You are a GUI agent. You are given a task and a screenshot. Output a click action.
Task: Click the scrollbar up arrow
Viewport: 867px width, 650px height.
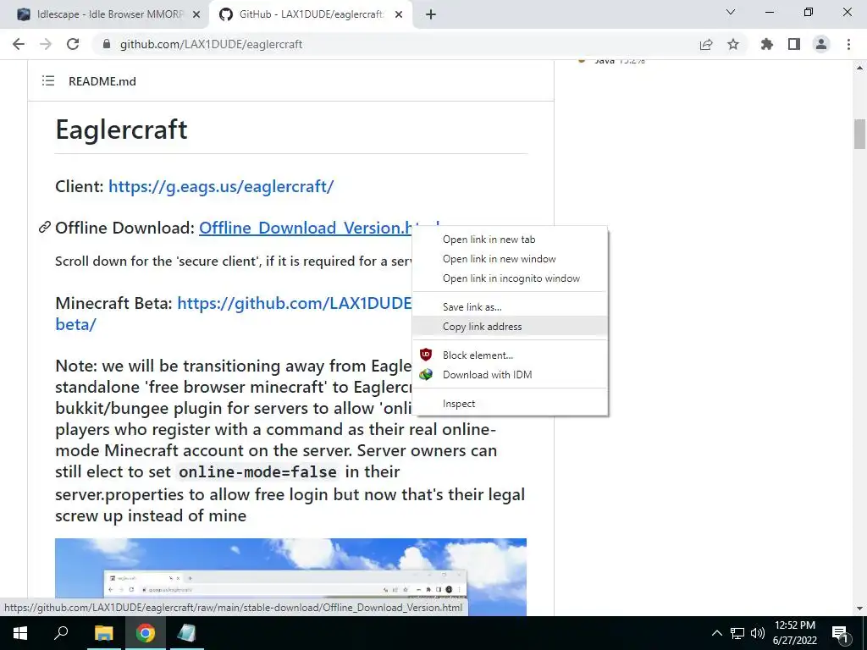pos(859,68)
